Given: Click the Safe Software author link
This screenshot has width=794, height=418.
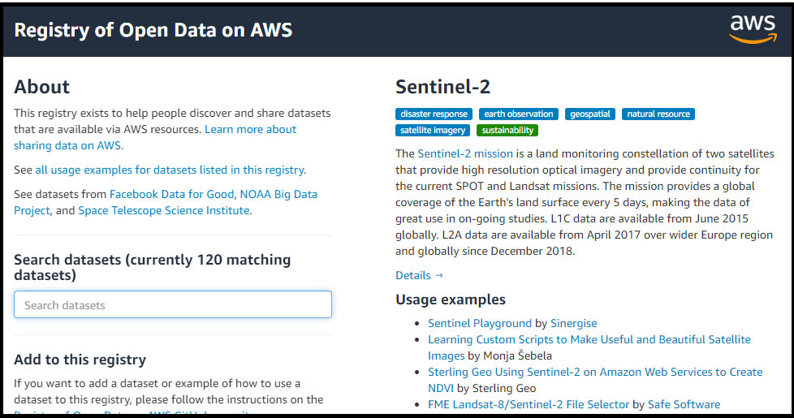Looking at the screenshot, I should pos(684,404).
